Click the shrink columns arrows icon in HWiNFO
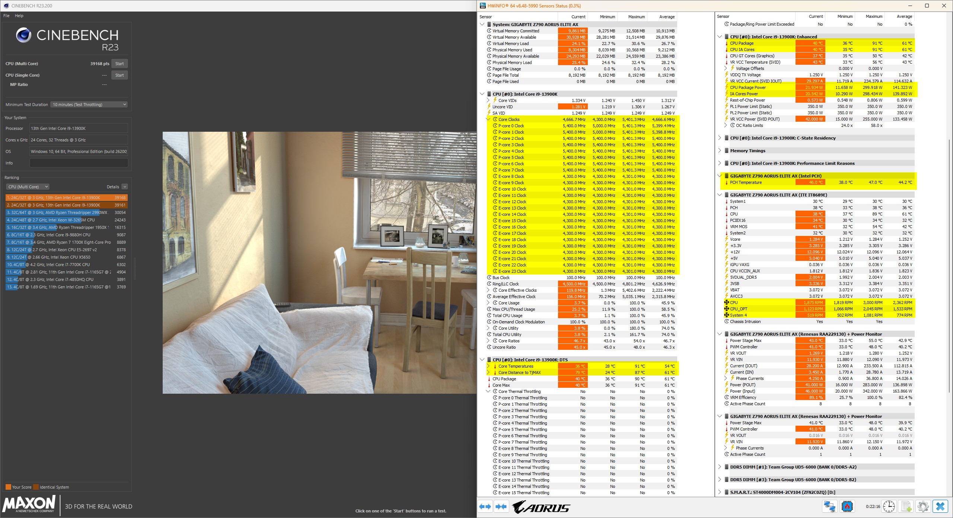The width and height of the screenshot is (953, 518). 501,506
